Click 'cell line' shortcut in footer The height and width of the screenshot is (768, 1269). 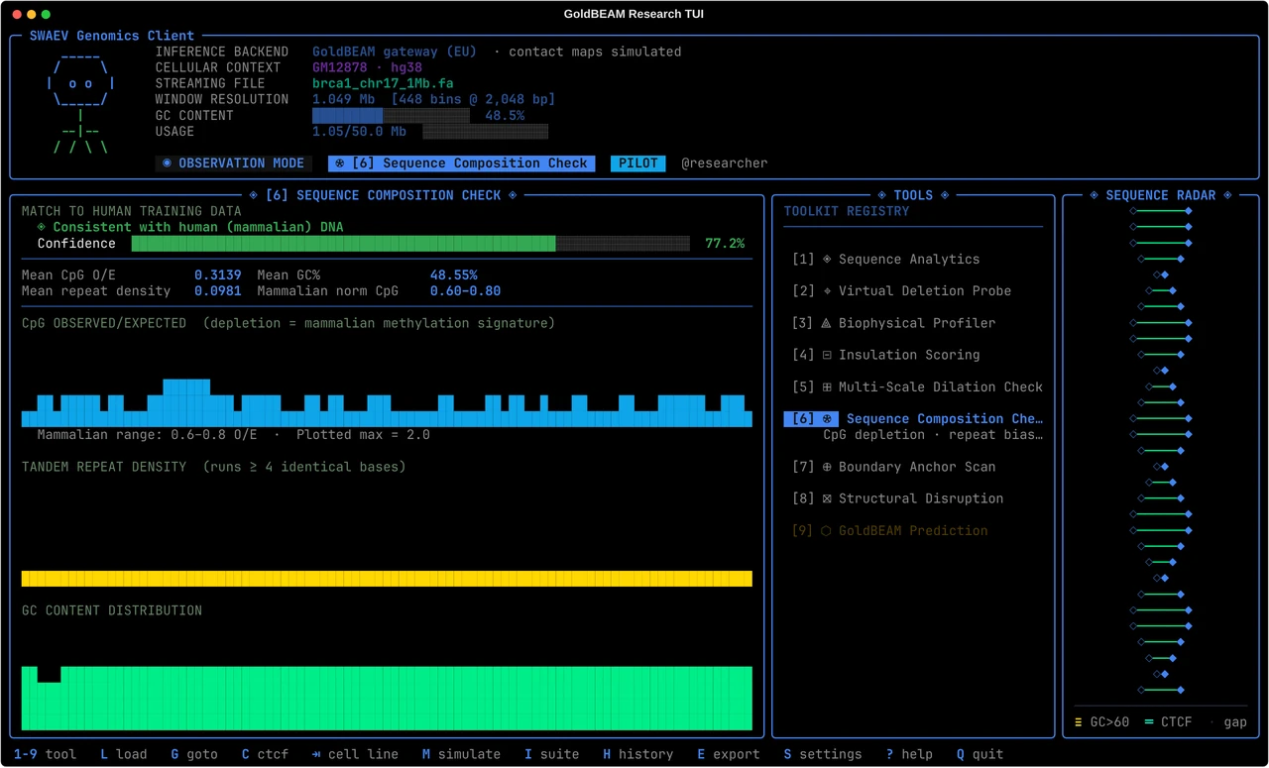click(355, 754)
